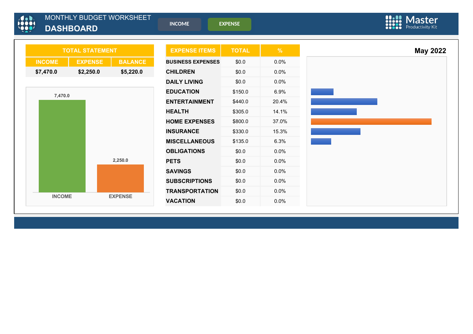This screenshot has width=473, height=334.
Task: Select the MONTHLY BUDGET WORKSHEET heading
Action: point(98,17)
